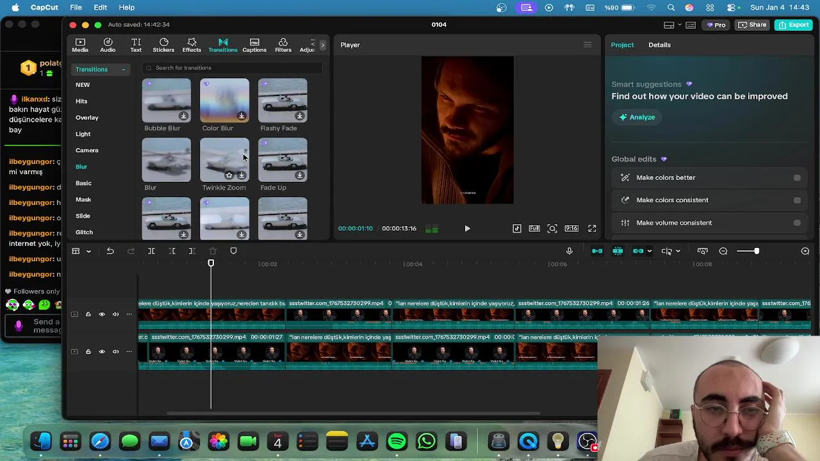Toggle Make colors better switch
820x461 pixels.
pos(797,178)
